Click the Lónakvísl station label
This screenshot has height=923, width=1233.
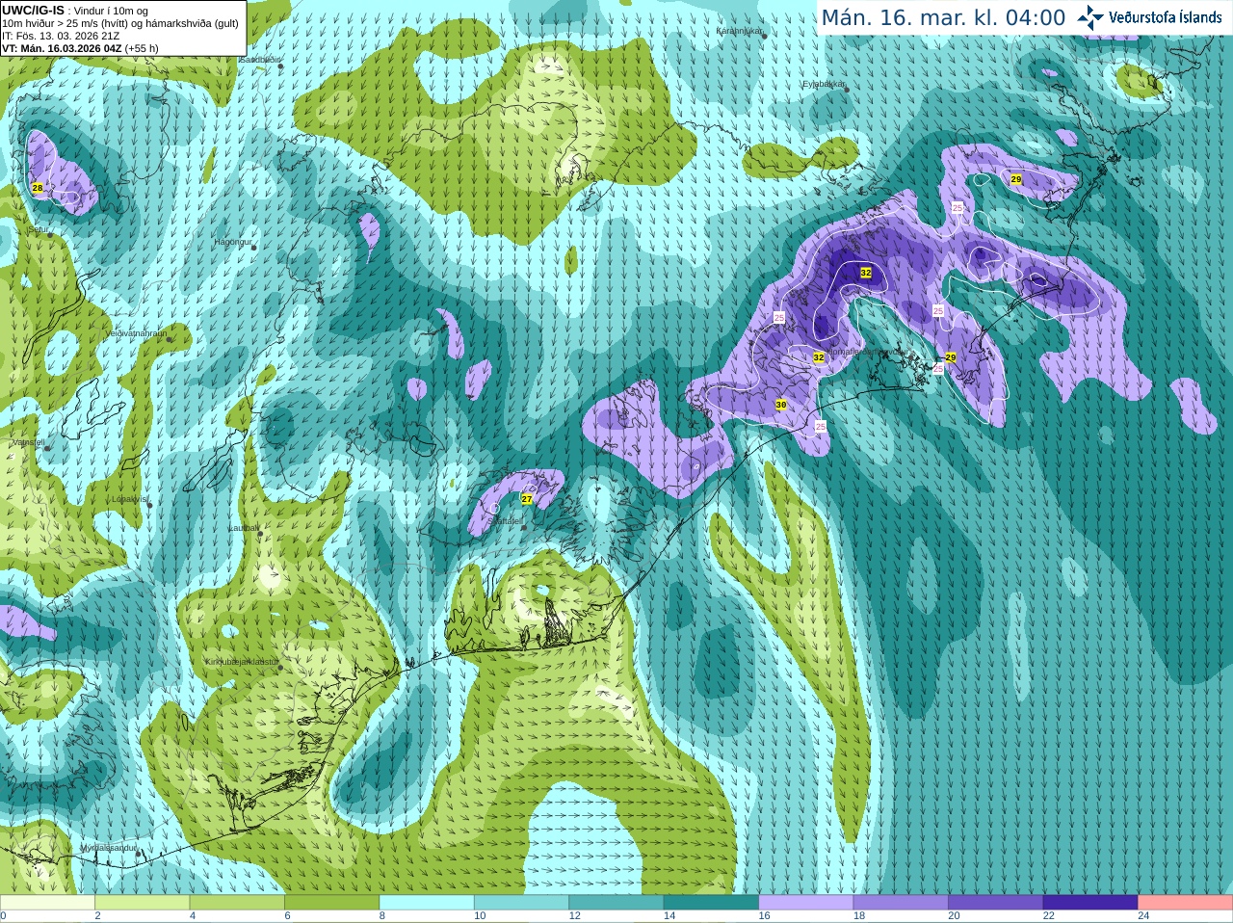129,499
